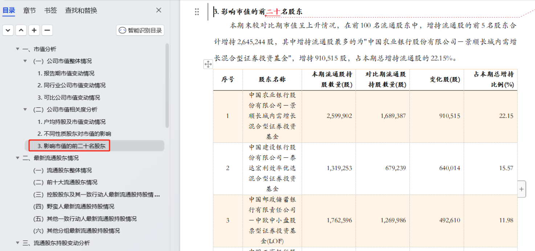The image size is (535, 251).
Task: Go to (二) 前十大流通股东情况 heading
Action: (x=65, y=182)
